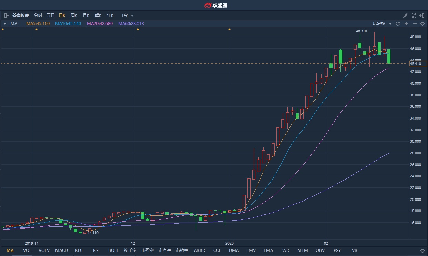The image size is (428, 256).
Task: Collapse the left panel via top-left icon
Action: pos(7,16)
